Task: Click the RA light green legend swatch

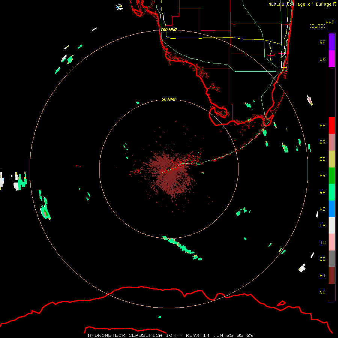Action: click(x=332, y=192)
